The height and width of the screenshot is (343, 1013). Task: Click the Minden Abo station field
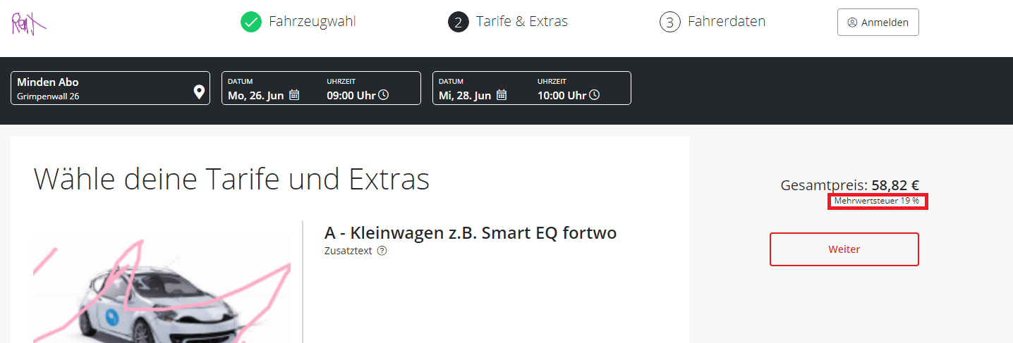(99, 88)
